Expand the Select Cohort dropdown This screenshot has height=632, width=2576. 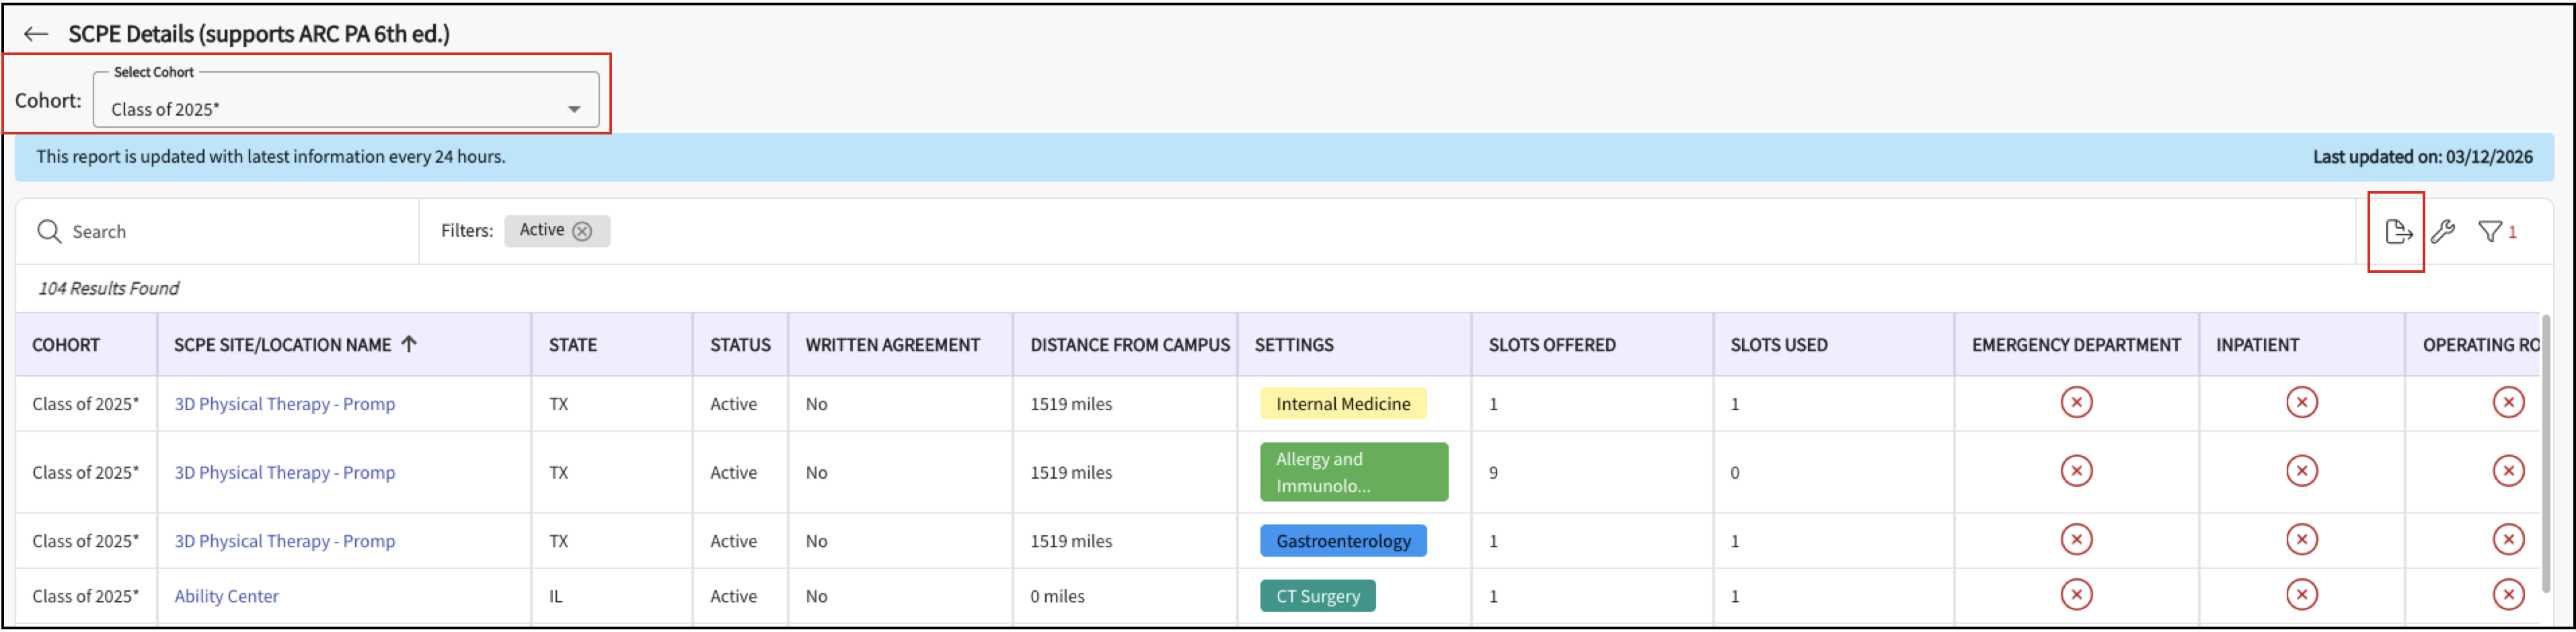pyautogui.click(x=574, y=109)
